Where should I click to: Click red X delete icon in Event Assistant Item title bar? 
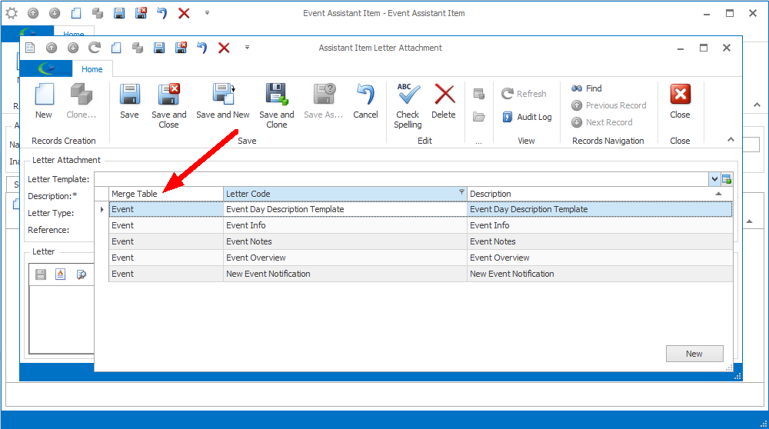[x=184, y=13]
